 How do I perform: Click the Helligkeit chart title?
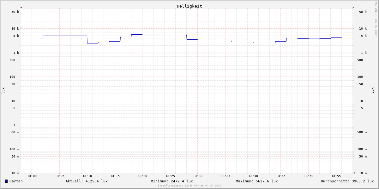(189, 6)
